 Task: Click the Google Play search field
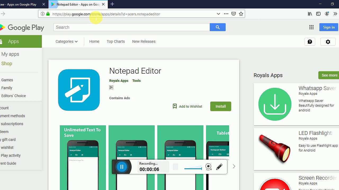[132, 27]
